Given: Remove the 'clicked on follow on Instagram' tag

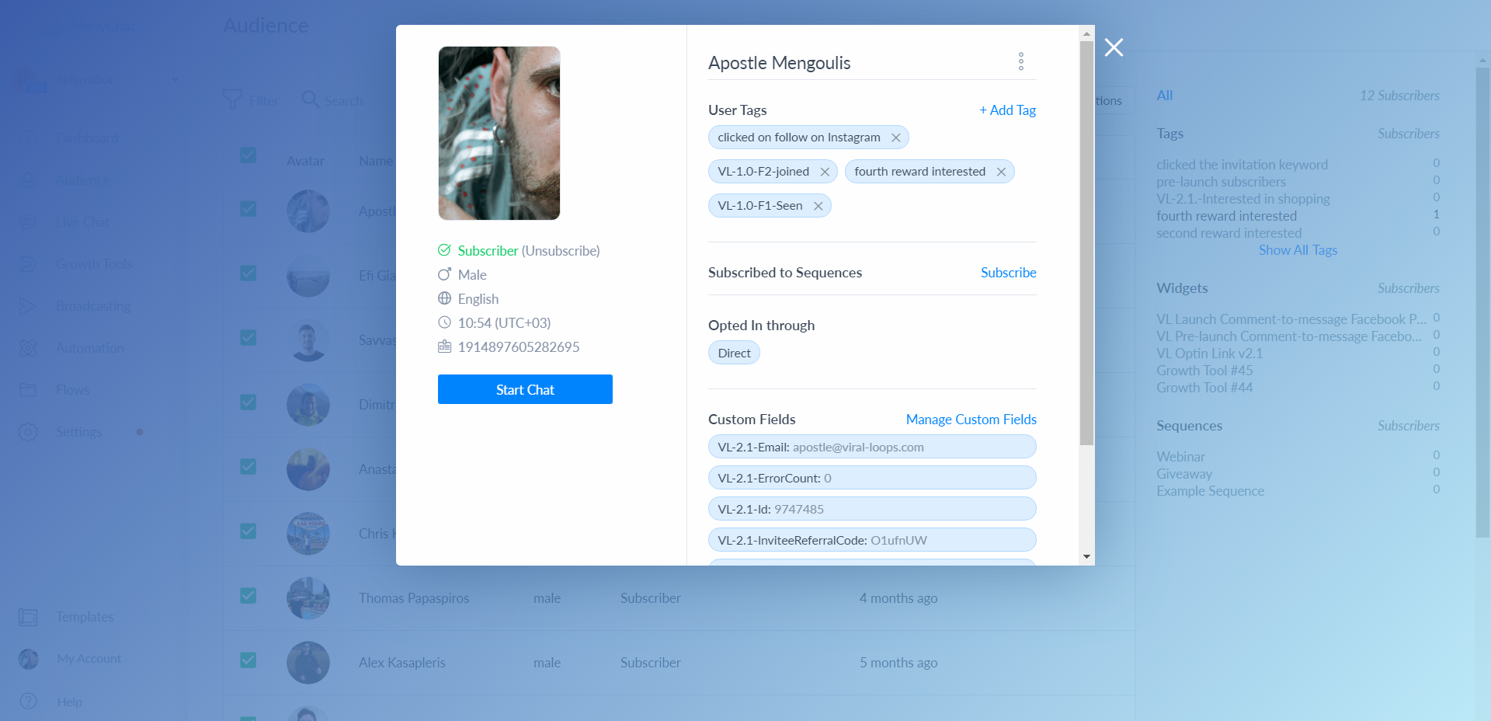Looking at the screenshot, I should [895, 138].
